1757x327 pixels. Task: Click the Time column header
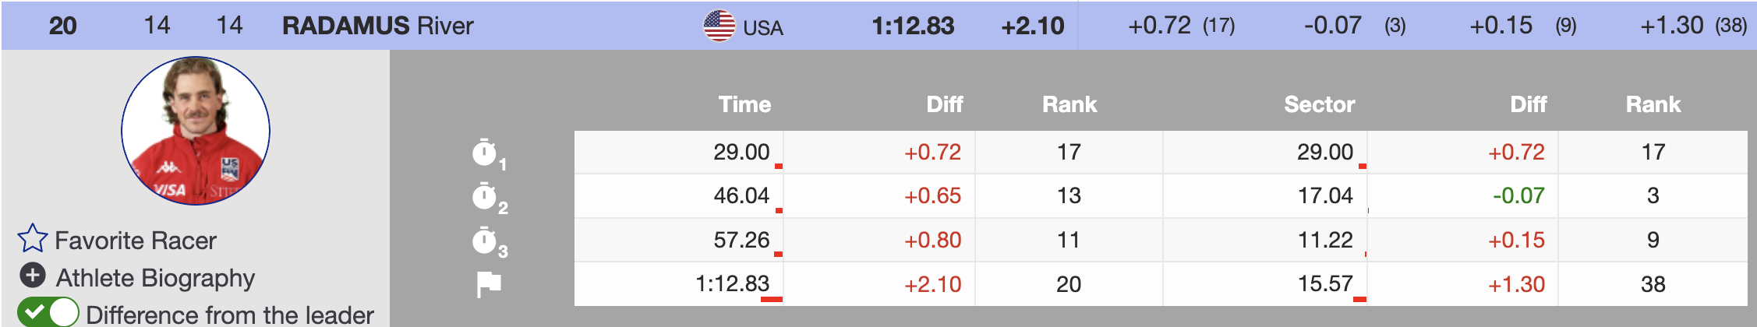coord(744,104)
